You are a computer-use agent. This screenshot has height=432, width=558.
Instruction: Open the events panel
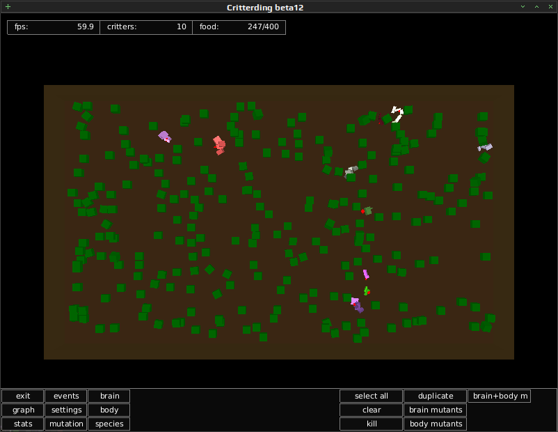[x=66, y=396]
